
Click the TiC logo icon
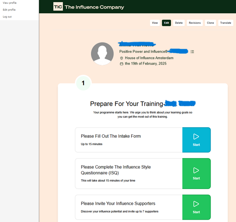click(58, 7)
